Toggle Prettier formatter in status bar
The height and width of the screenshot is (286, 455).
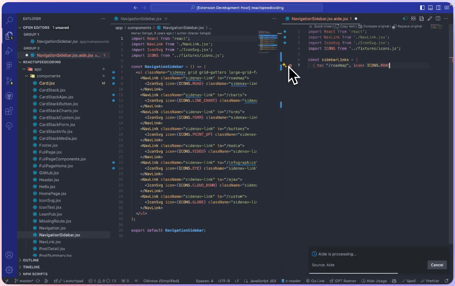(430, 281)
